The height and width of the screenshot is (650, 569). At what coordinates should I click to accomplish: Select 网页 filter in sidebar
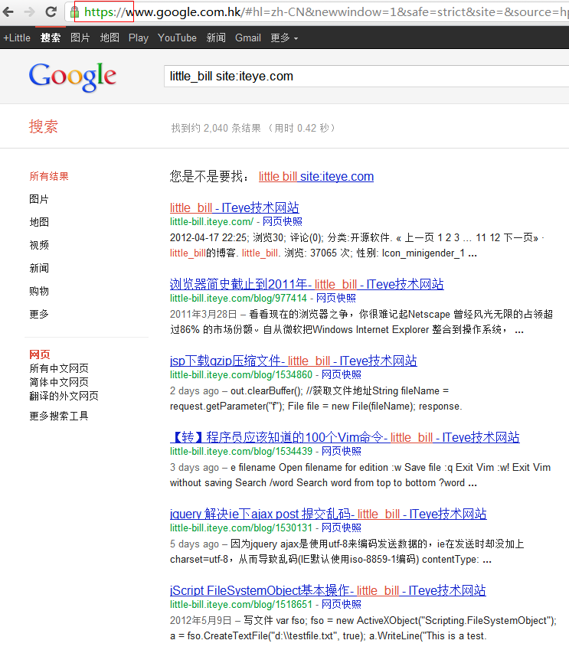(x=39, y=354)
